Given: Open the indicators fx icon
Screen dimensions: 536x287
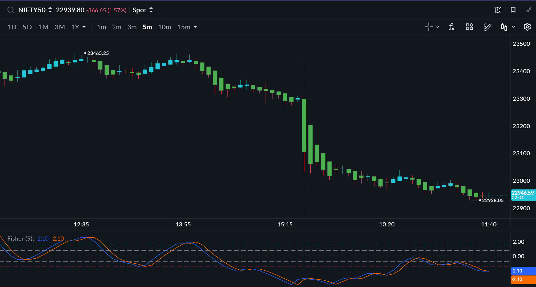Looking at the screenshot, I should 451,27.
